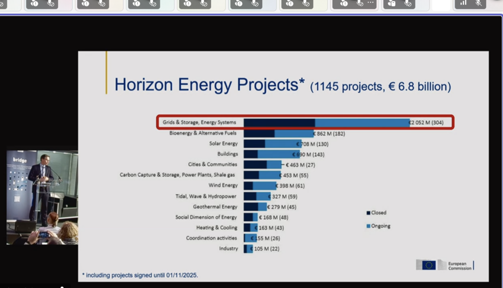Screen dimensions: 503x288
Task: Click the muted mic left of the ellipsis
Action: click(360, 3)
